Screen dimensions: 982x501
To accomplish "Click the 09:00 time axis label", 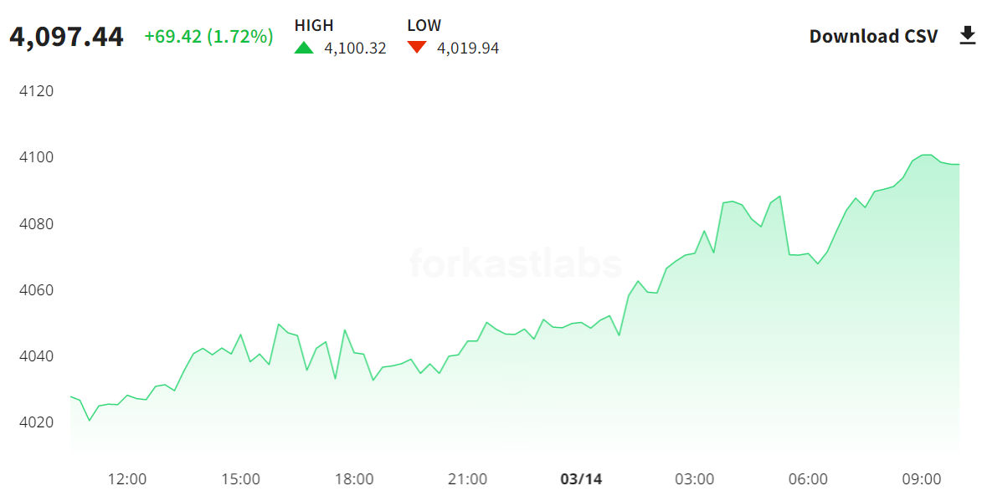I will pos(921,479).
